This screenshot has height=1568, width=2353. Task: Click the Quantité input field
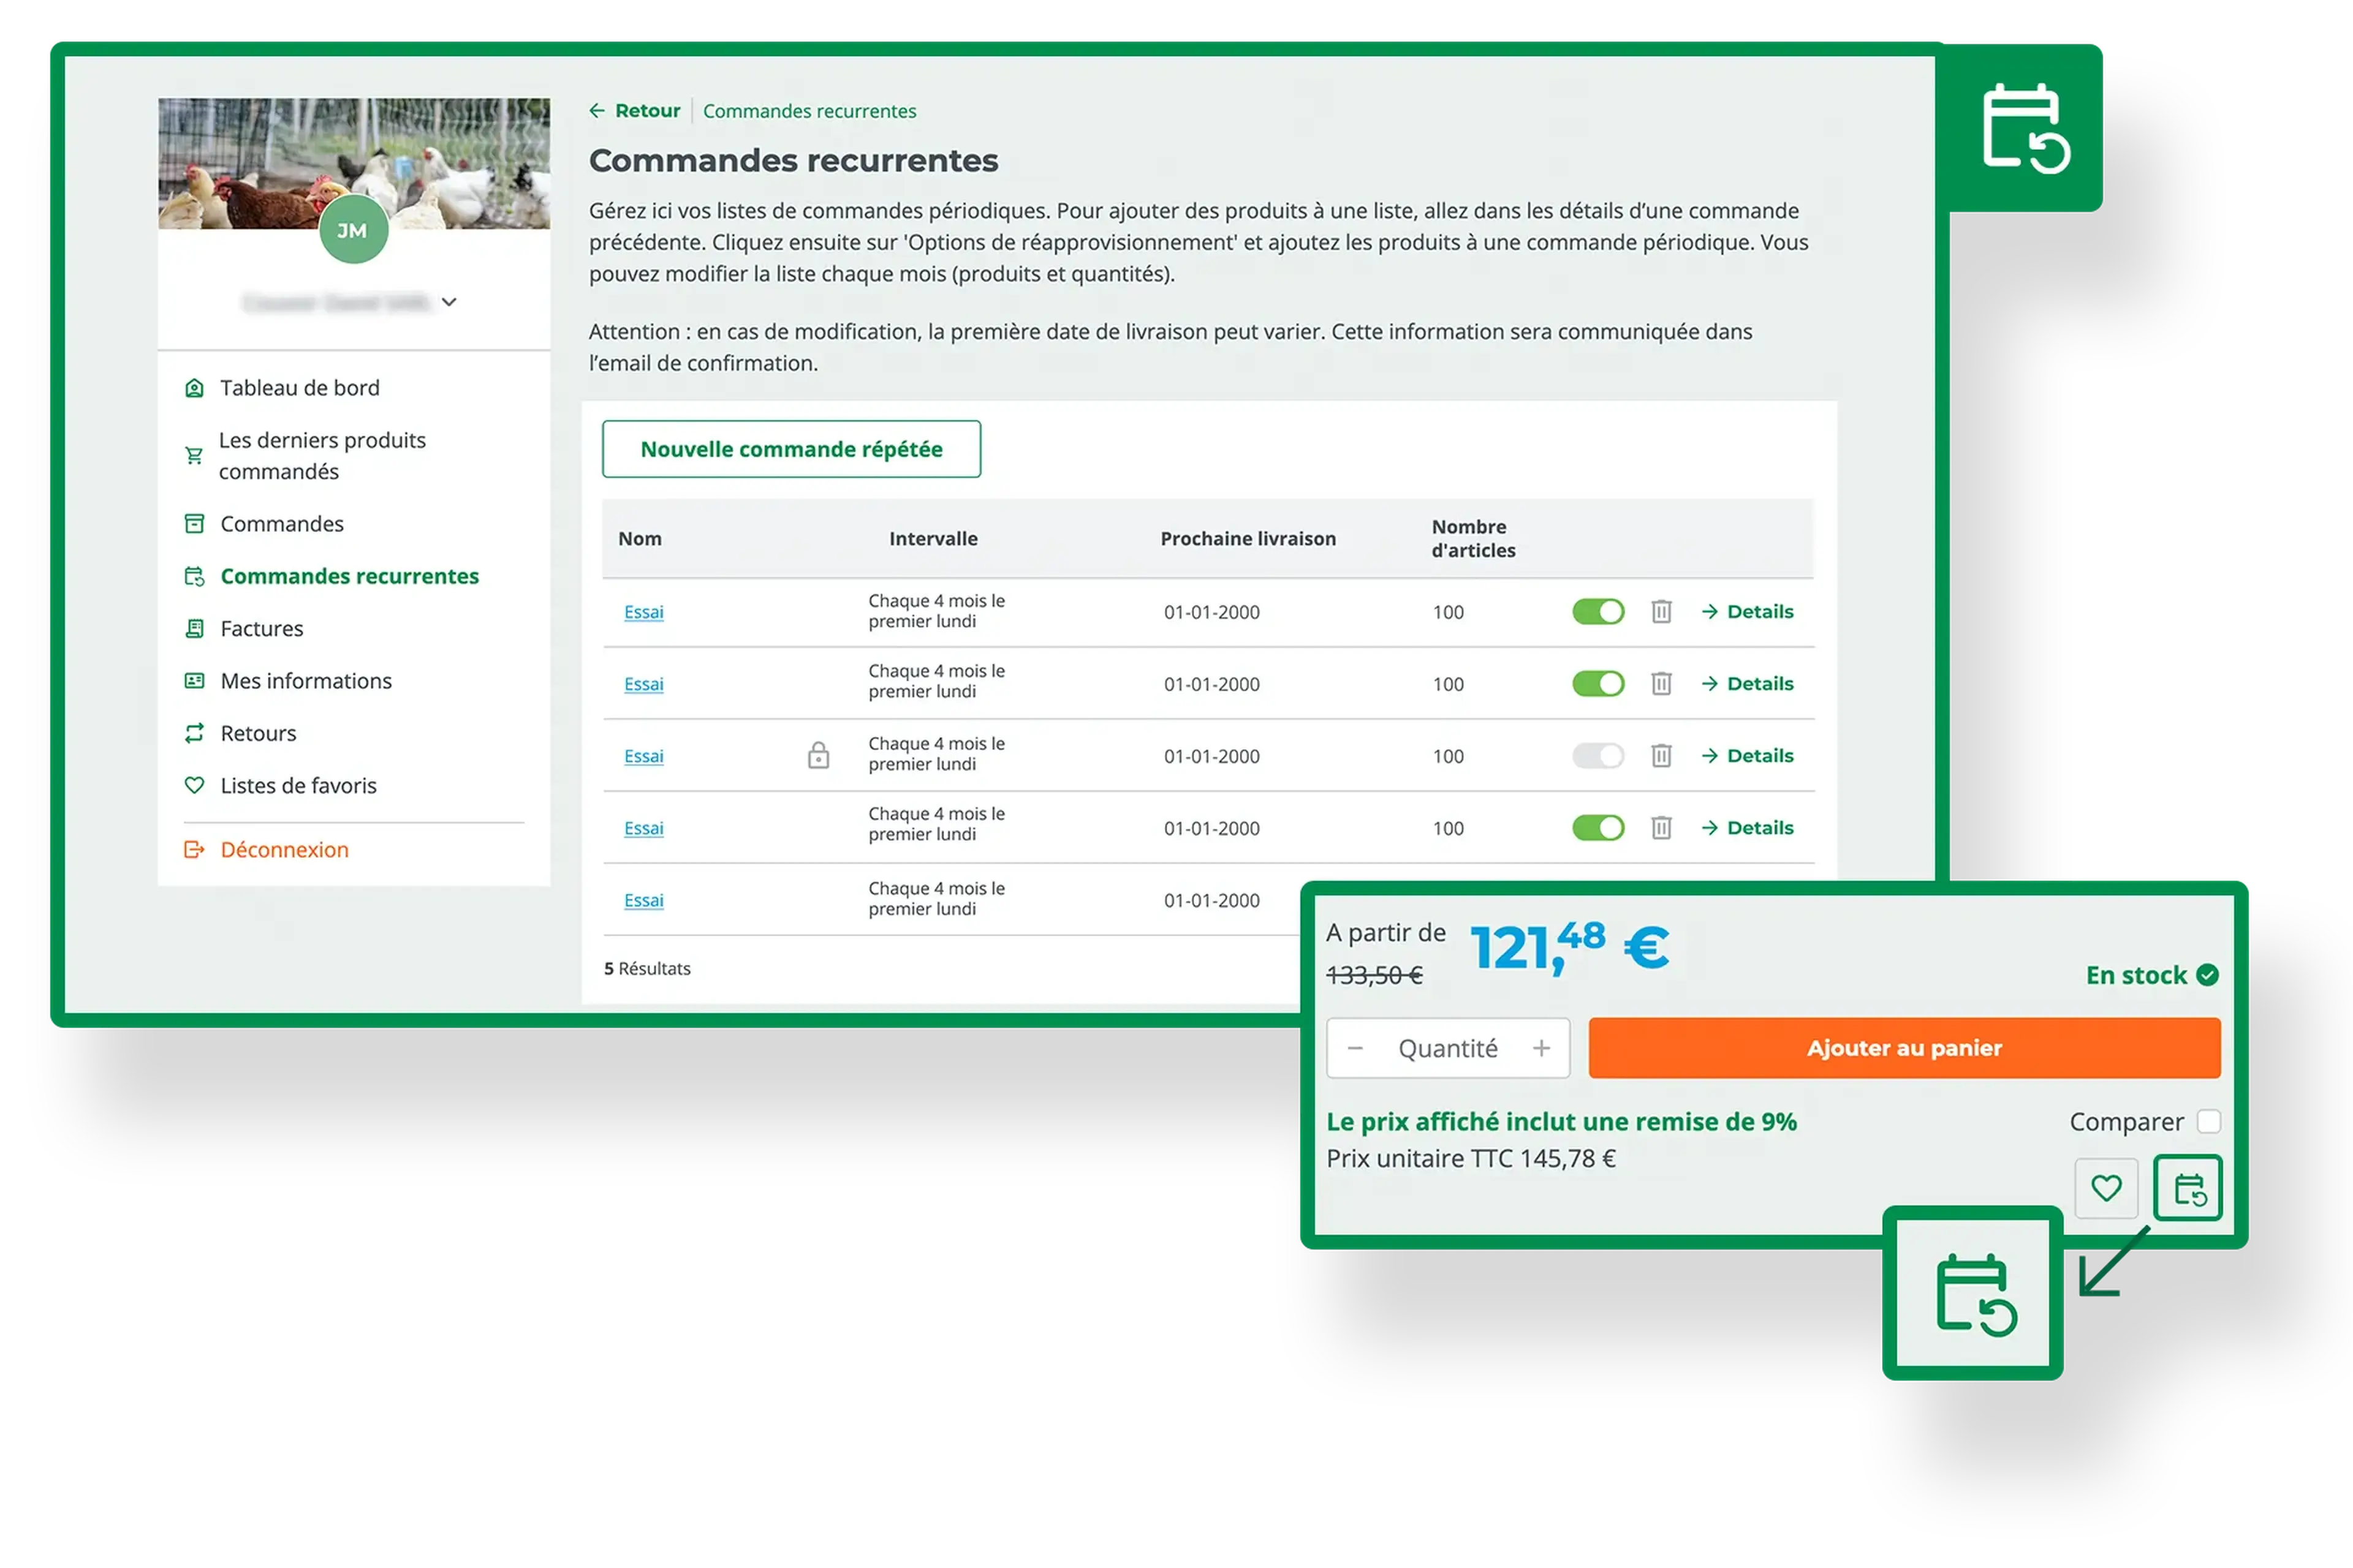1447,1048
